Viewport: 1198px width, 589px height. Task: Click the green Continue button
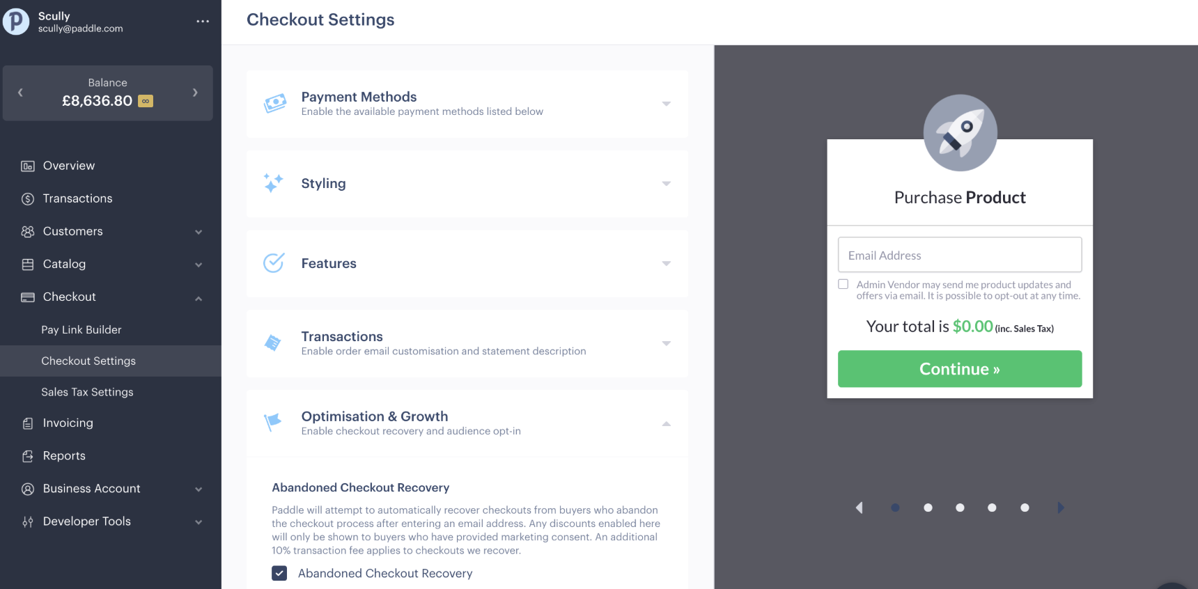click(x=960, y=369)
